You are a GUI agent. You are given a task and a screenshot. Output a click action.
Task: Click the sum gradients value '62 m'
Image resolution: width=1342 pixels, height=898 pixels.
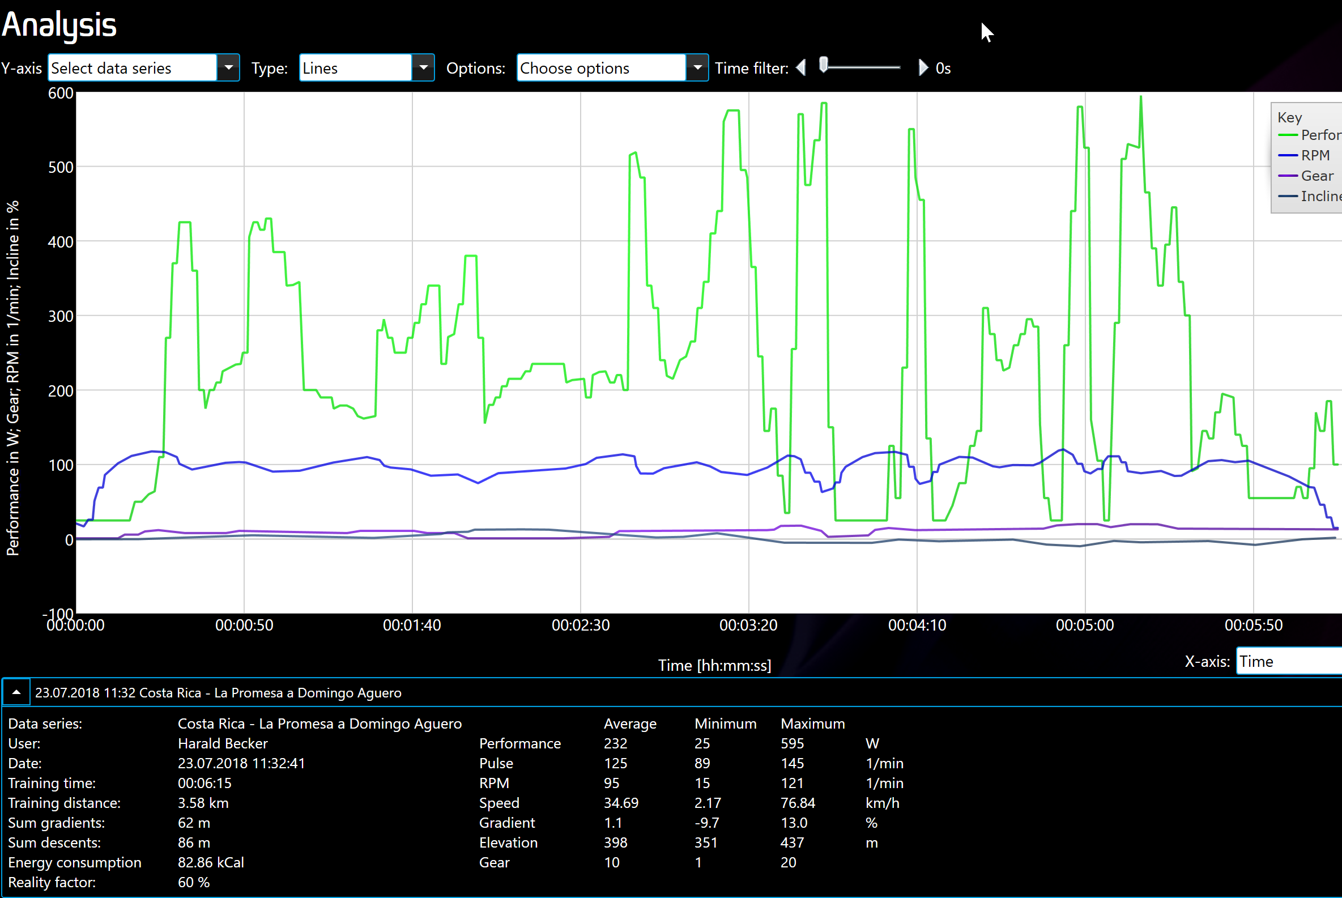[x=194, y=823]
